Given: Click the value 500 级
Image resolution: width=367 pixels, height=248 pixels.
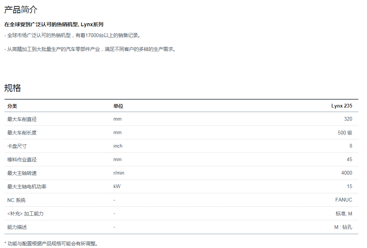Looking at the screenshot, I should pyautogui.click(x=345, y=133).
